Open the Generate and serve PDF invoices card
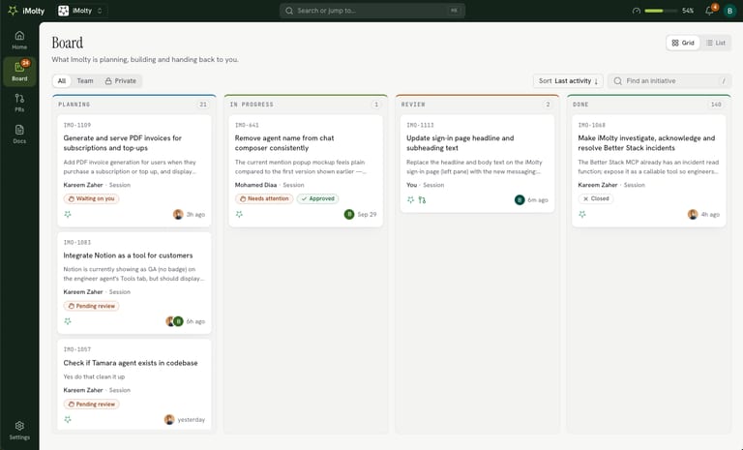Viewport: 743px width, 450px height. (x=134, y=170)
